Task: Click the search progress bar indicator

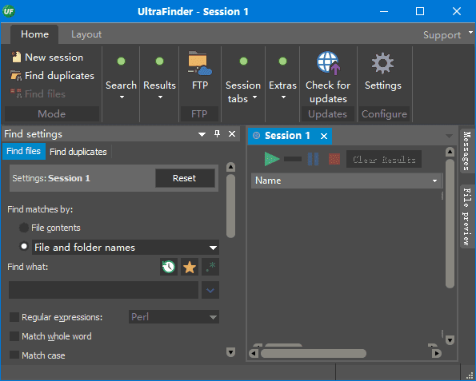Action: click(x=293, y=159)
